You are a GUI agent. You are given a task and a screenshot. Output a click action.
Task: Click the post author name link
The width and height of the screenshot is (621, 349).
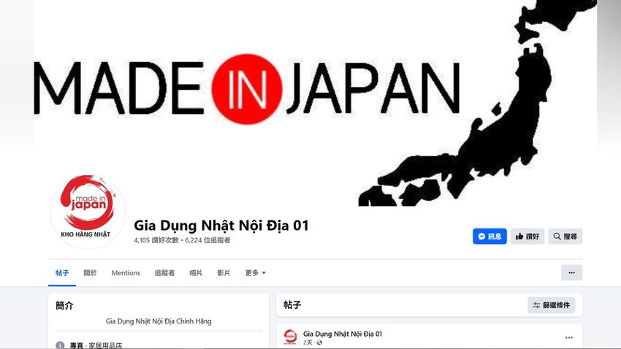click(343, 334)
